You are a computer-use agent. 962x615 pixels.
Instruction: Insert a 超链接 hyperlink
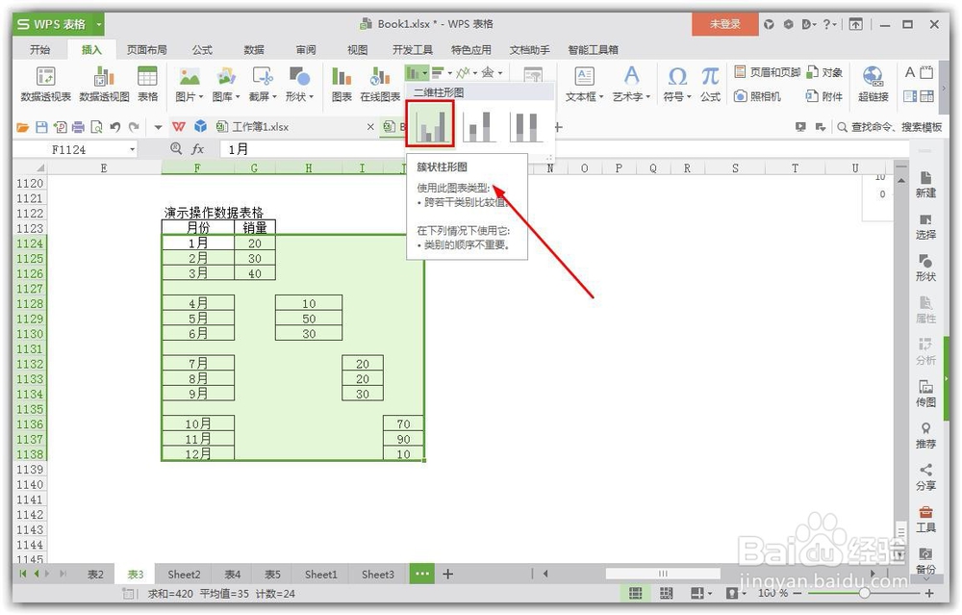pos(873,84)
